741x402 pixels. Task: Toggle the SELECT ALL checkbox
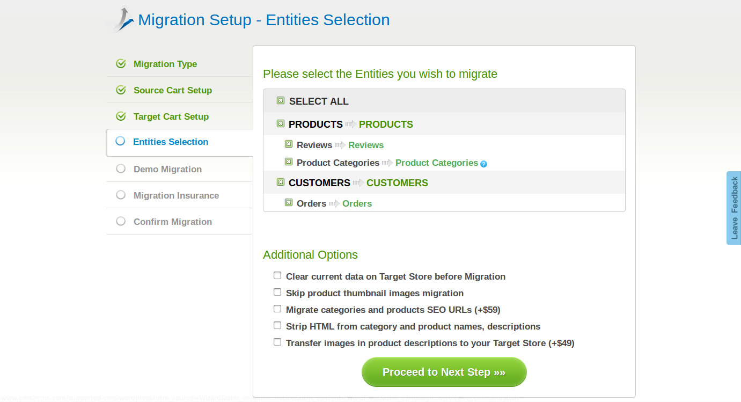click(x=281, y=100)
